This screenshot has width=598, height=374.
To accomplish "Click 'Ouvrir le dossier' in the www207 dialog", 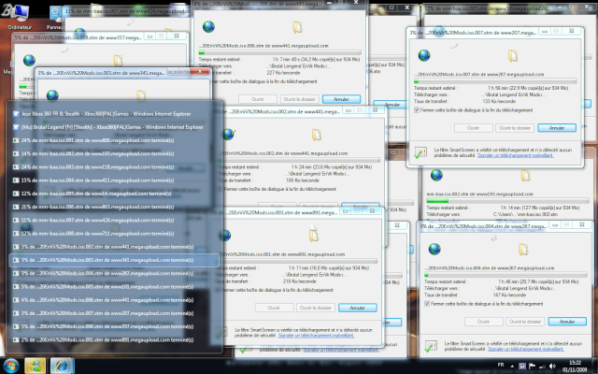I will [x=515, y=128].
